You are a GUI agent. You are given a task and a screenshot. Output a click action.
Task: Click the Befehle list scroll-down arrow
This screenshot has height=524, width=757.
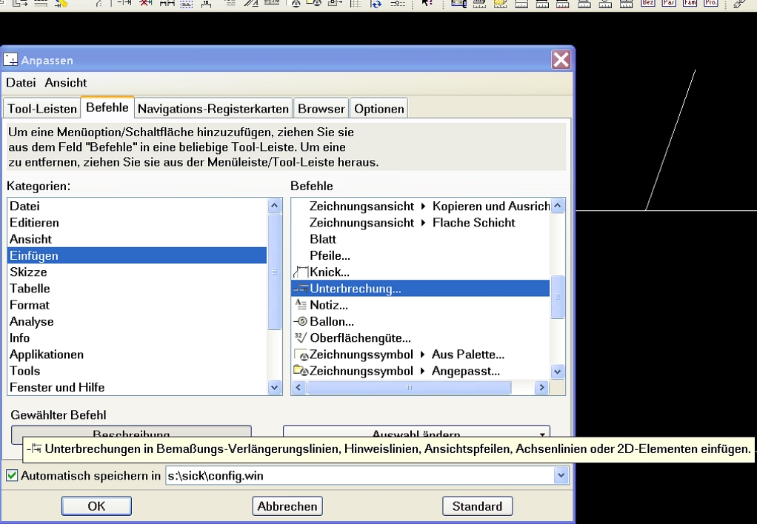pos(558,372)
